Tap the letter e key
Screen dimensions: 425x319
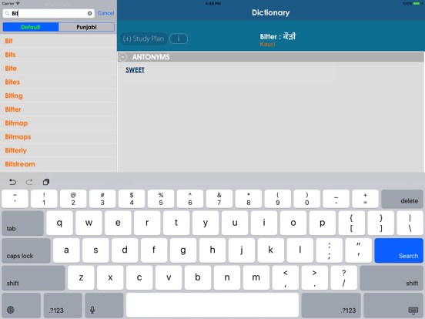pyautogui.click(x=118, y=223)
